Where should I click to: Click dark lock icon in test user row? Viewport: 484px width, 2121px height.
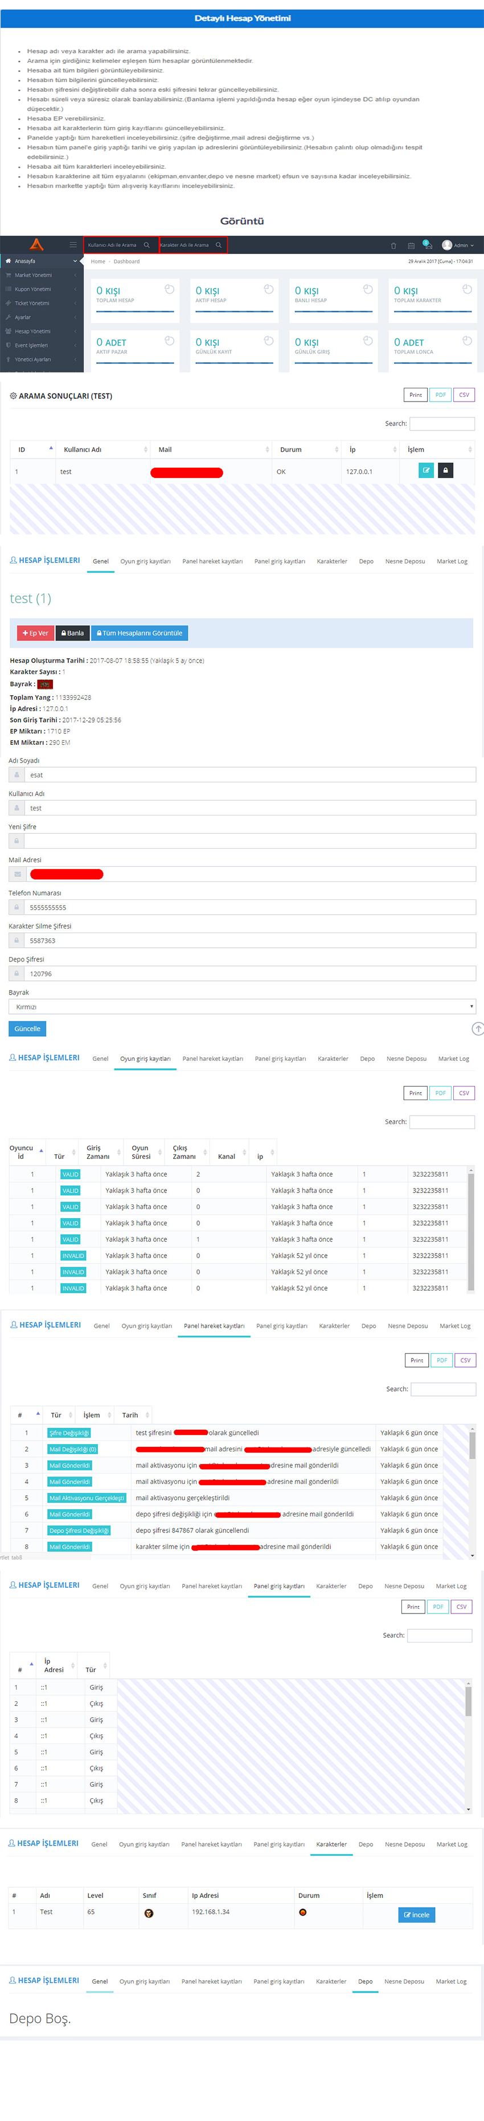[445, 470]
